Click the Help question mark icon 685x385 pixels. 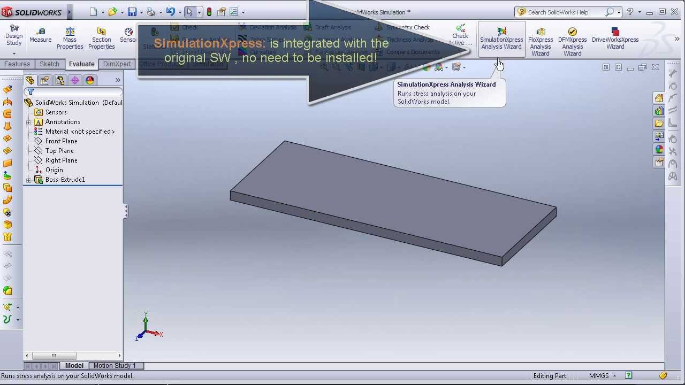coord(630,12)
